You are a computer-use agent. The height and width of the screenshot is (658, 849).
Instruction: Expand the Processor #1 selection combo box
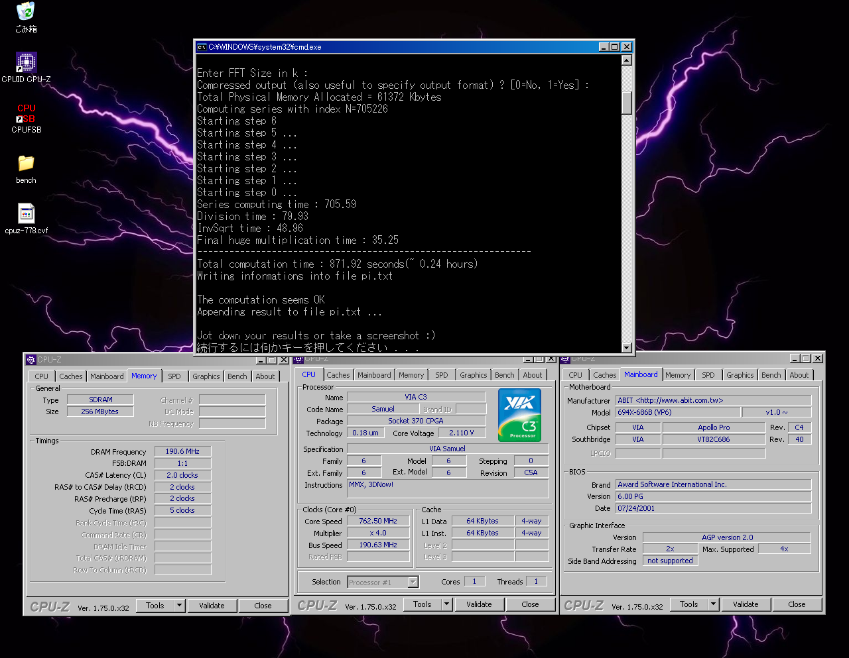[413, 582]
